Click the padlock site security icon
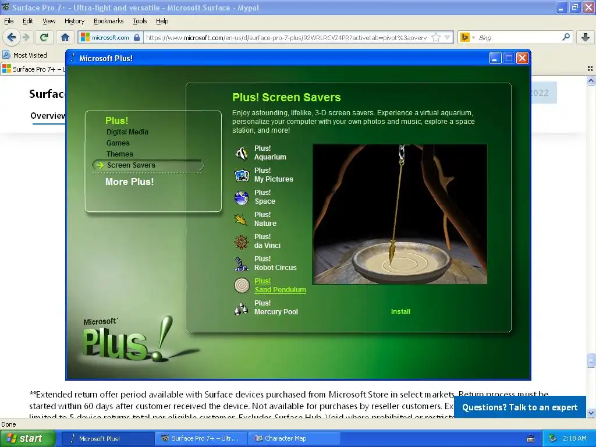 click(x=137, y=37)
